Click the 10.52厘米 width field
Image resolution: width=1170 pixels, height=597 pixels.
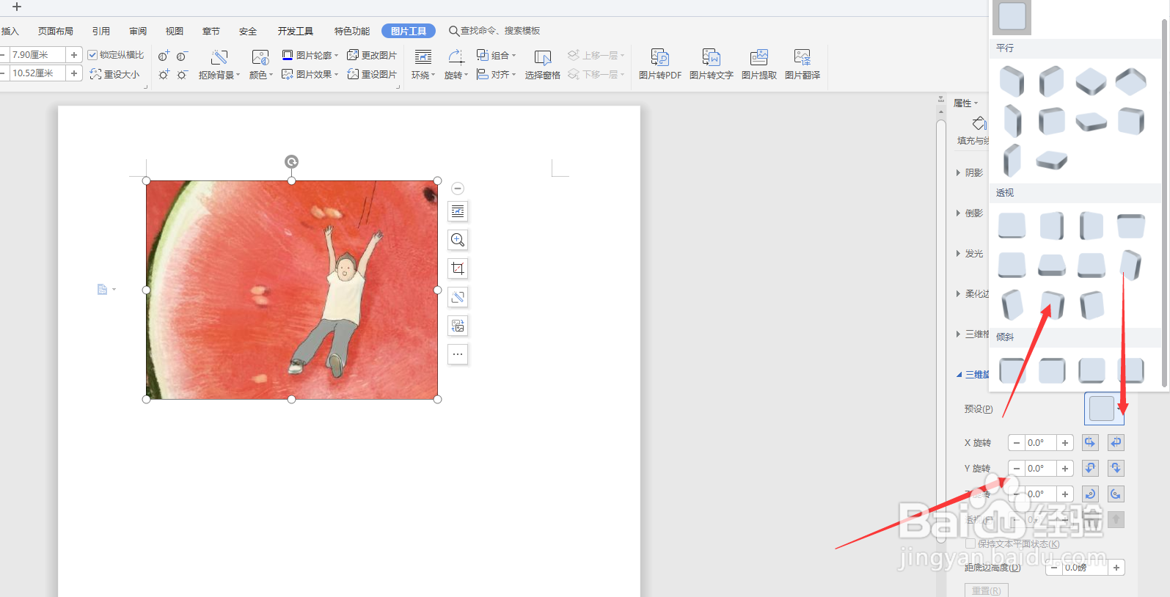click(37, 73)
